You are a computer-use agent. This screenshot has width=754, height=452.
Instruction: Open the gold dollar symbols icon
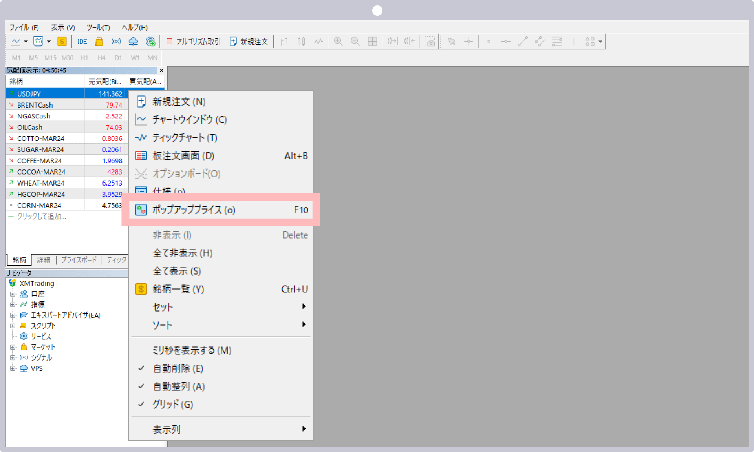[x=62, y=41]
